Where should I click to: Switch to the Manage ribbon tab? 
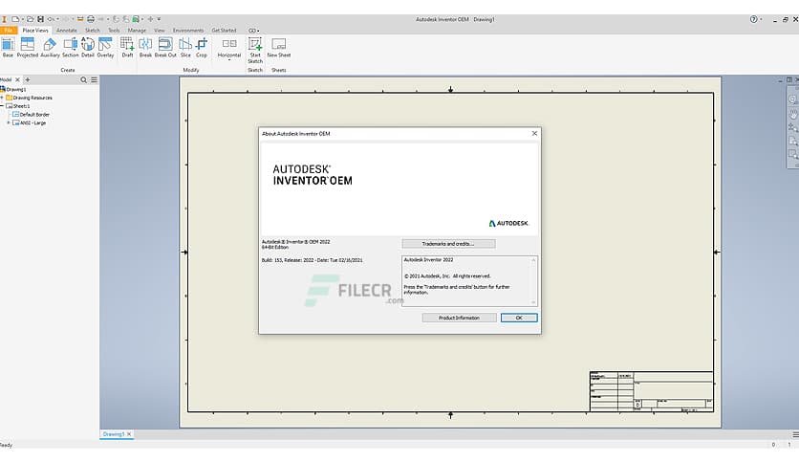[x=137, y=31]
